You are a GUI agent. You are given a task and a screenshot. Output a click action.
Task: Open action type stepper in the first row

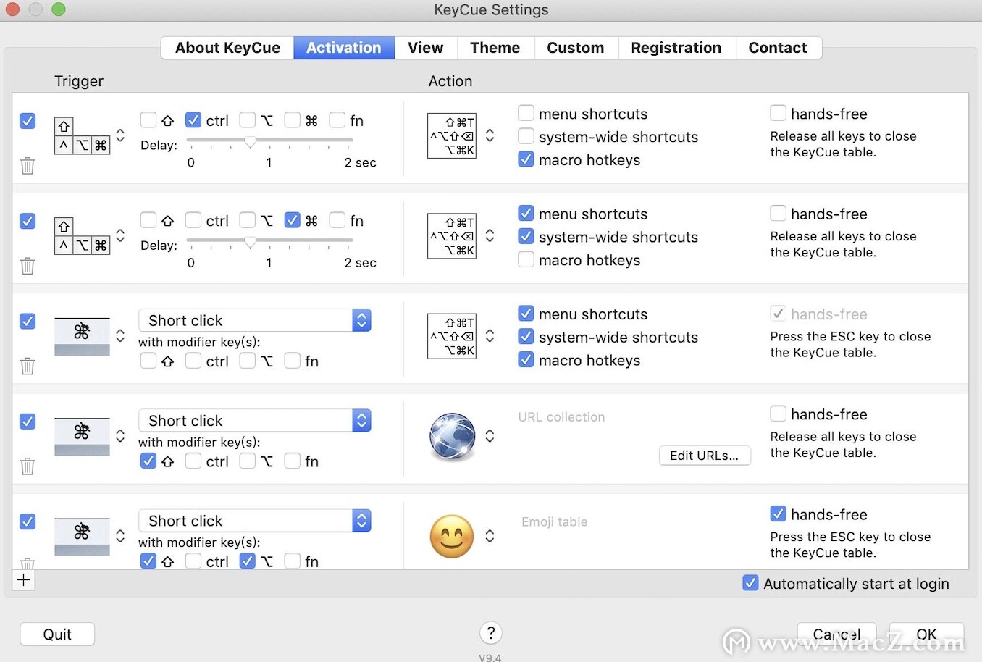coord(490,135)
